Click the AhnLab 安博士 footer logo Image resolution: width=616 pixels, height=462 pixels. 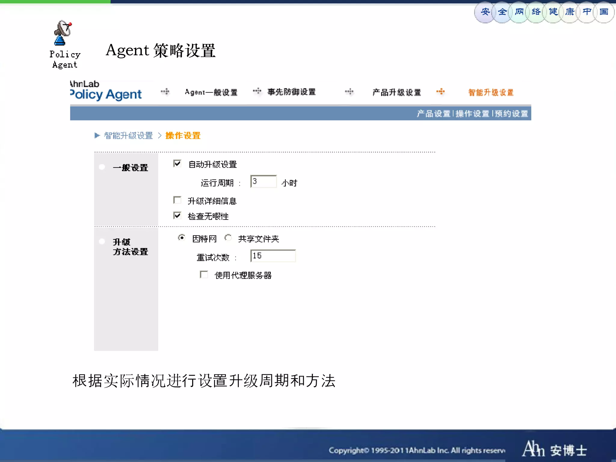(x=554, y=449)
